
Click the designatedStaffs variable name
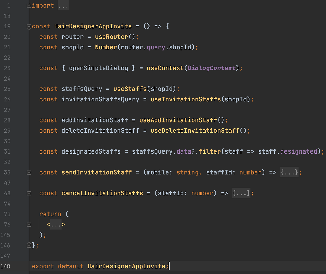click(x=91, y=151)
